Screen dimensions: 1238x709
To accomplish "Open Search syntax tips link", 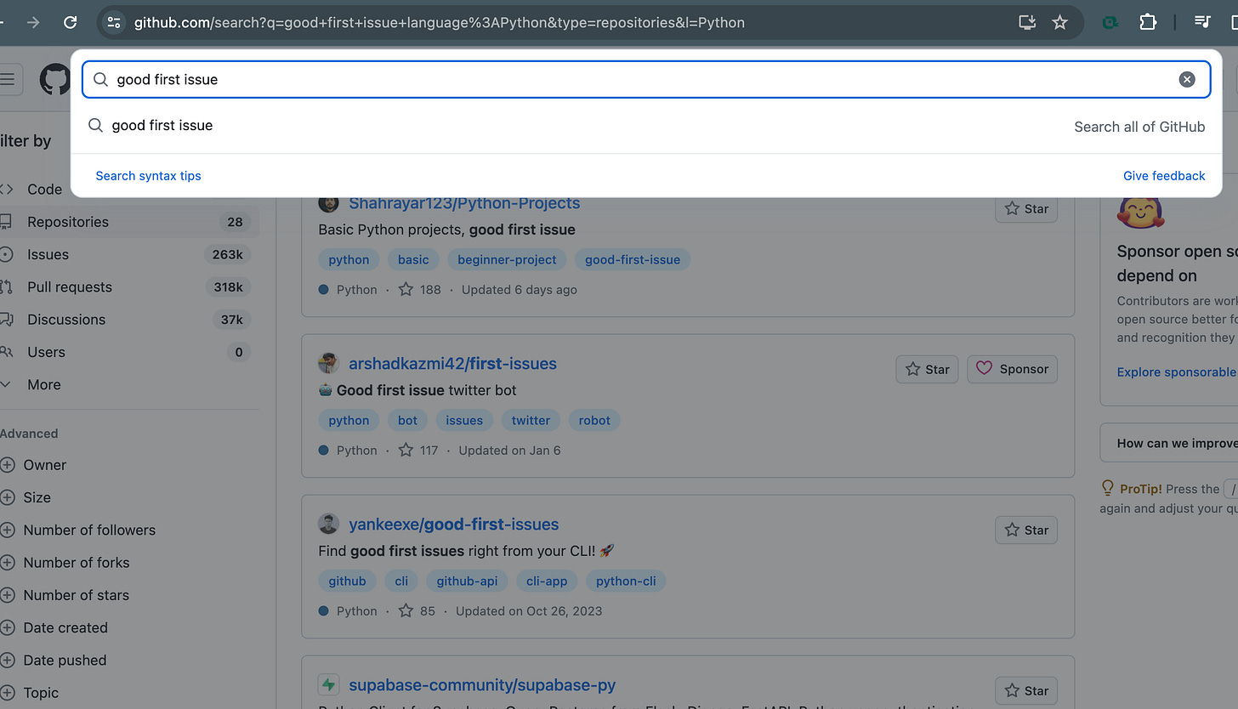I will [148, 176].
